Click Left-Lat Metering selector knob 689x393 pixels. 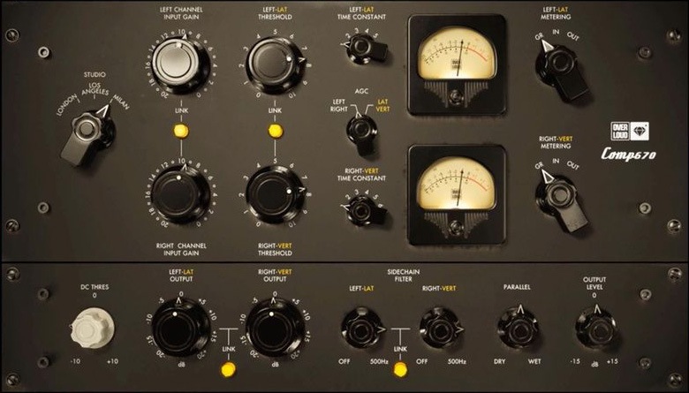pos(561,71)
